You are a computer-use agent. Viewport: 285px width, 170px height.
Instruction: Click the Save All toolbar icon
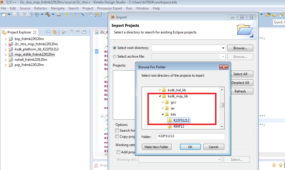click(x=21, y=15)
